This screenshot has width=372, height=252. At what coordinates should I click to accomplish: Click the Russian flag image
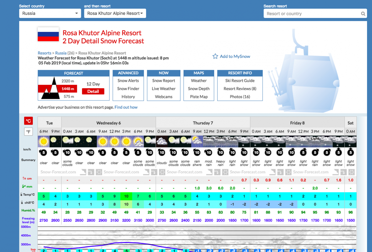pos(48,34)
